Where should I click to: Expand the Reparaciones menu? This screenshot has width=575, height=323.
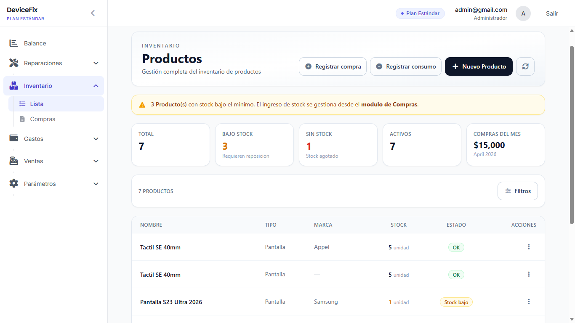pyautogui.click(x=96, y=63)
